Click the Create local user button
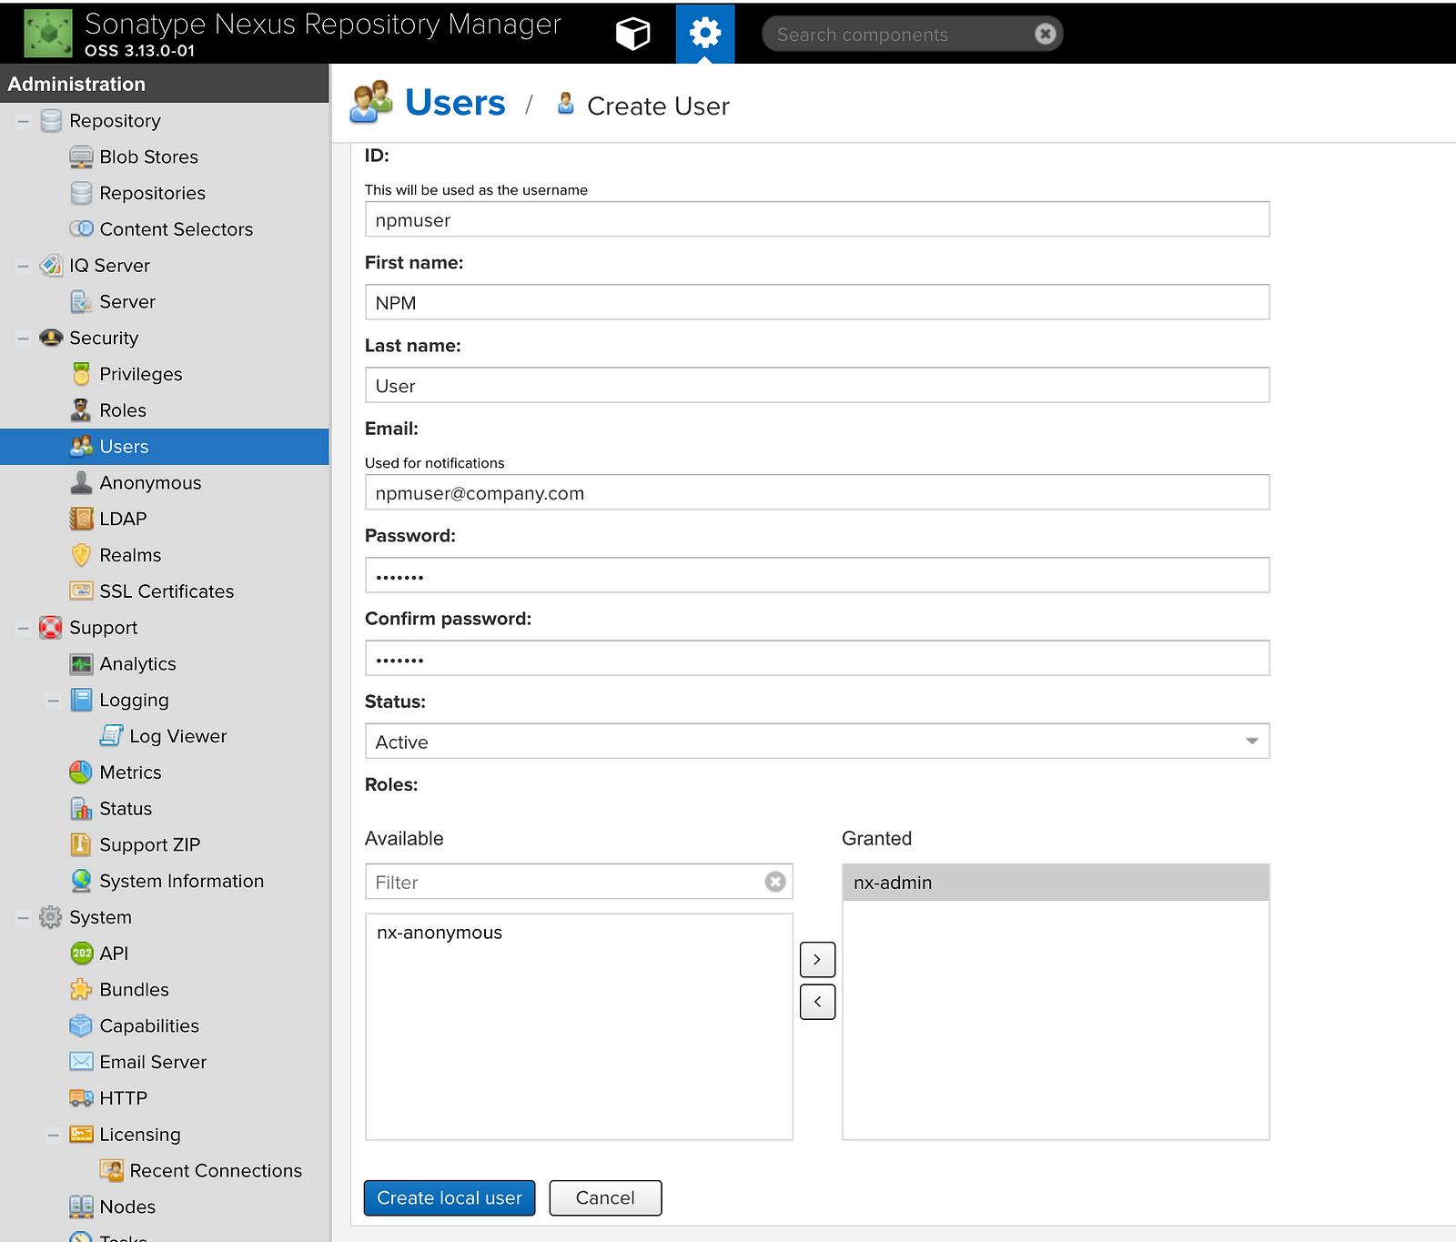The height and width of the screenshot is (1242, 1456). point(450,1197)
